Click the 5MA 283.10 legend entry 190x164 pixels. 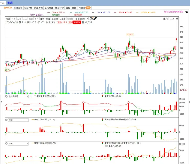pos(56,12)
